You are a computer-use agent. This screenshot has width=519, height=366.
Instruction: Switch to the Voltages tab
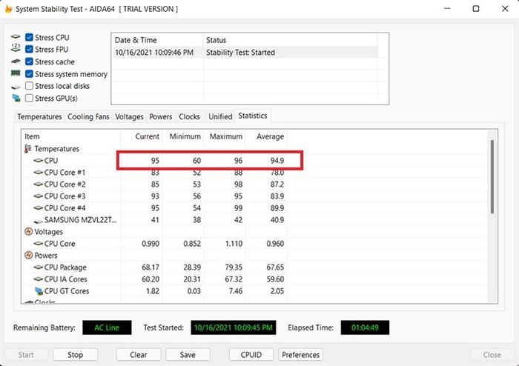129,117
